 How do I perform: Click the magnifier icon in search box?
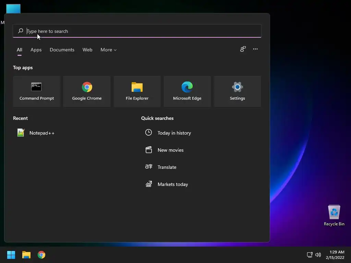click(21, 31)
